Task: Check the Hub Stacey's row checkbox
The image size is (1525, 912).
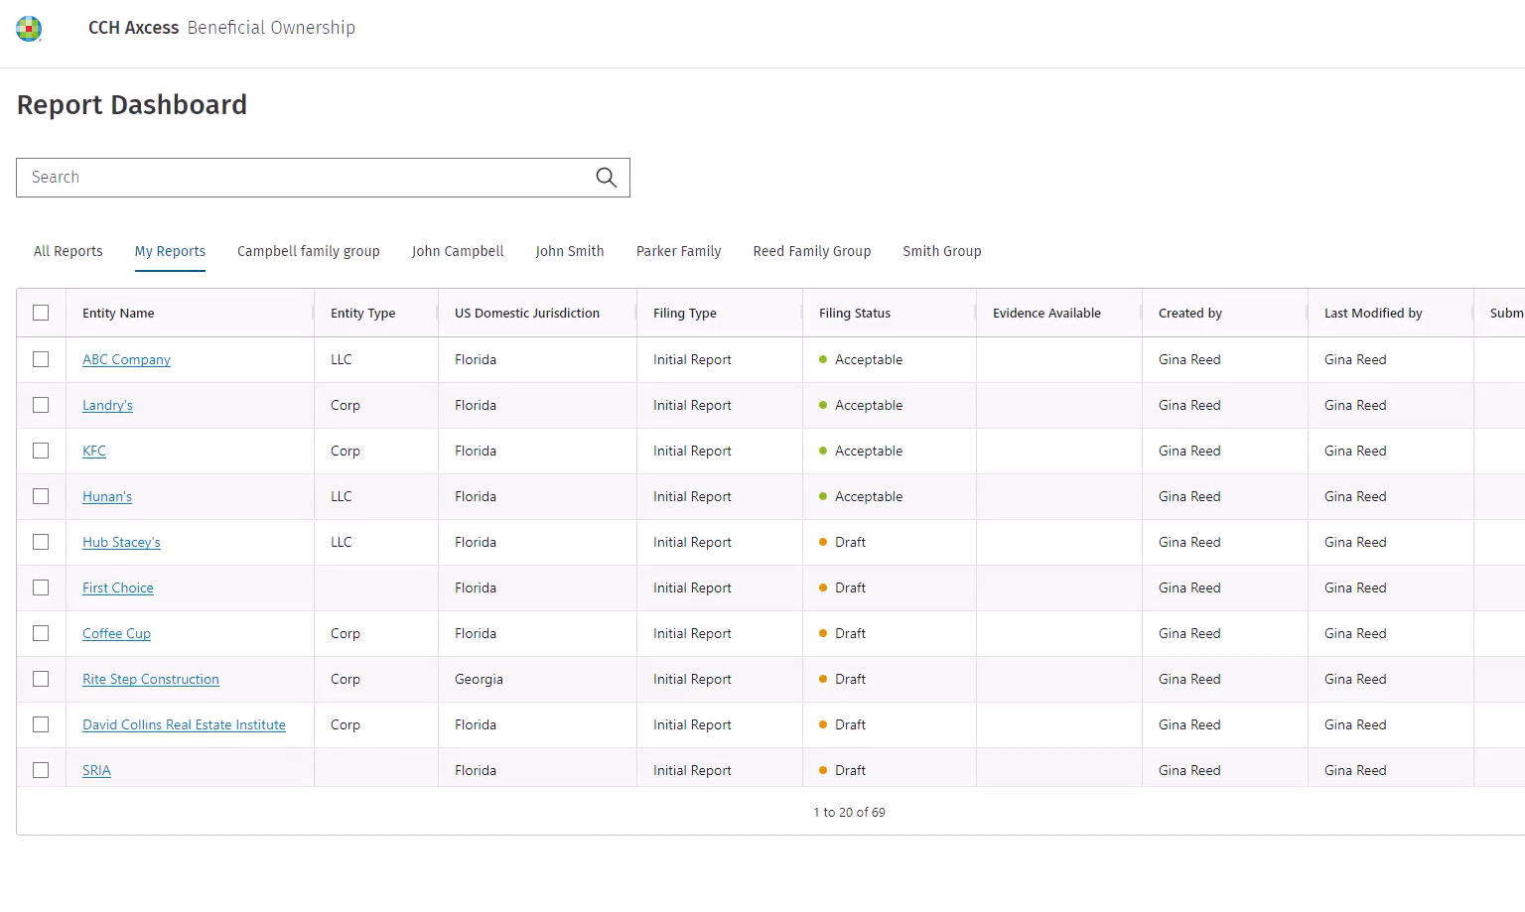Action: coord(41,542)
